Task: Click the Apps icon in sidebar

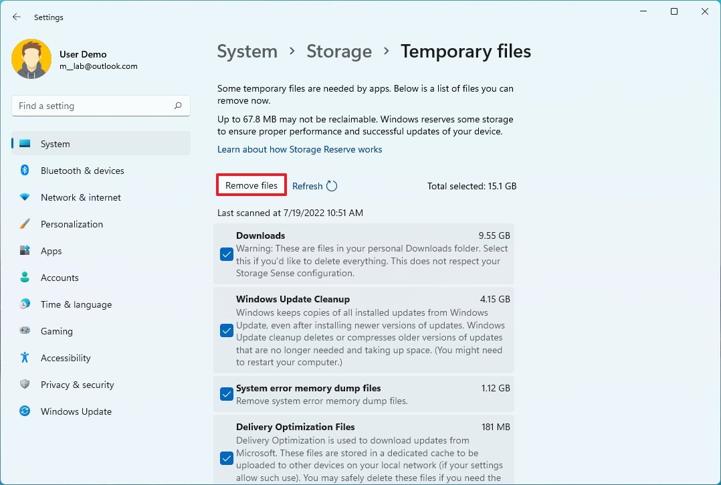Action: (x=25, y=251)
